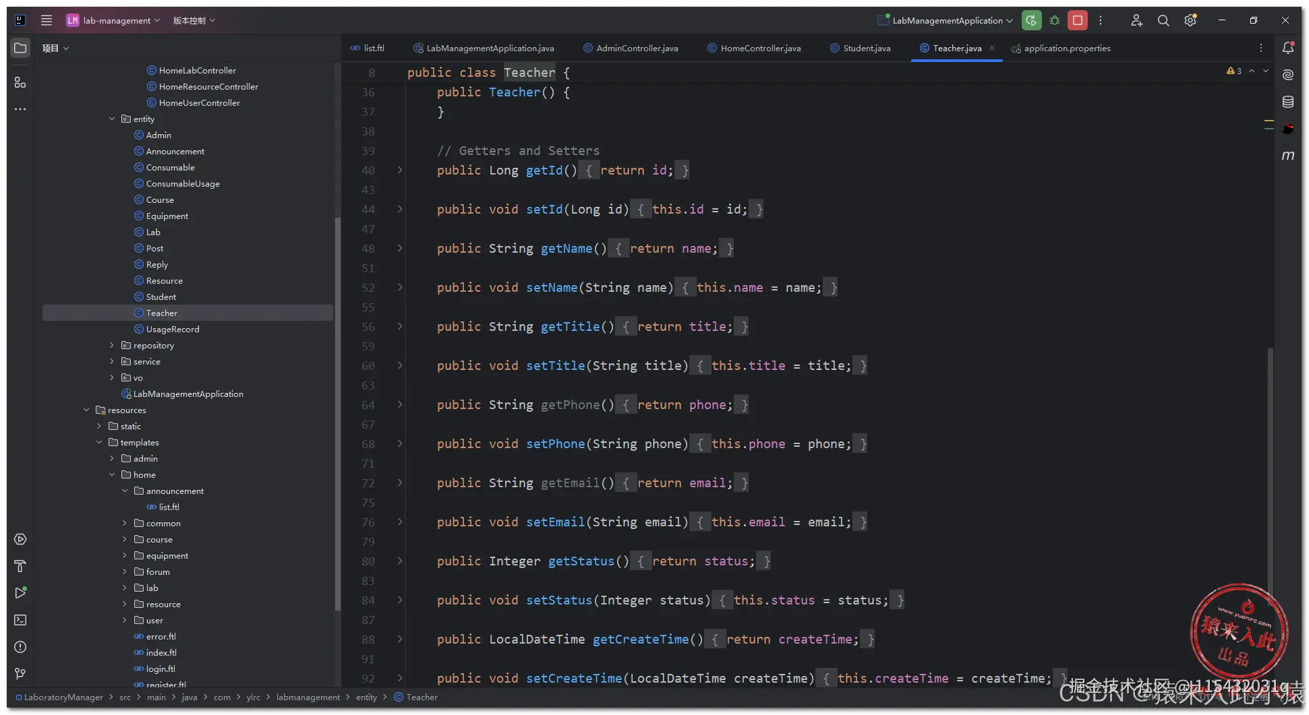Collapse the entity package
This screenshot has height=715, width=1309.
pyautogui.click(x=112, y=119)
